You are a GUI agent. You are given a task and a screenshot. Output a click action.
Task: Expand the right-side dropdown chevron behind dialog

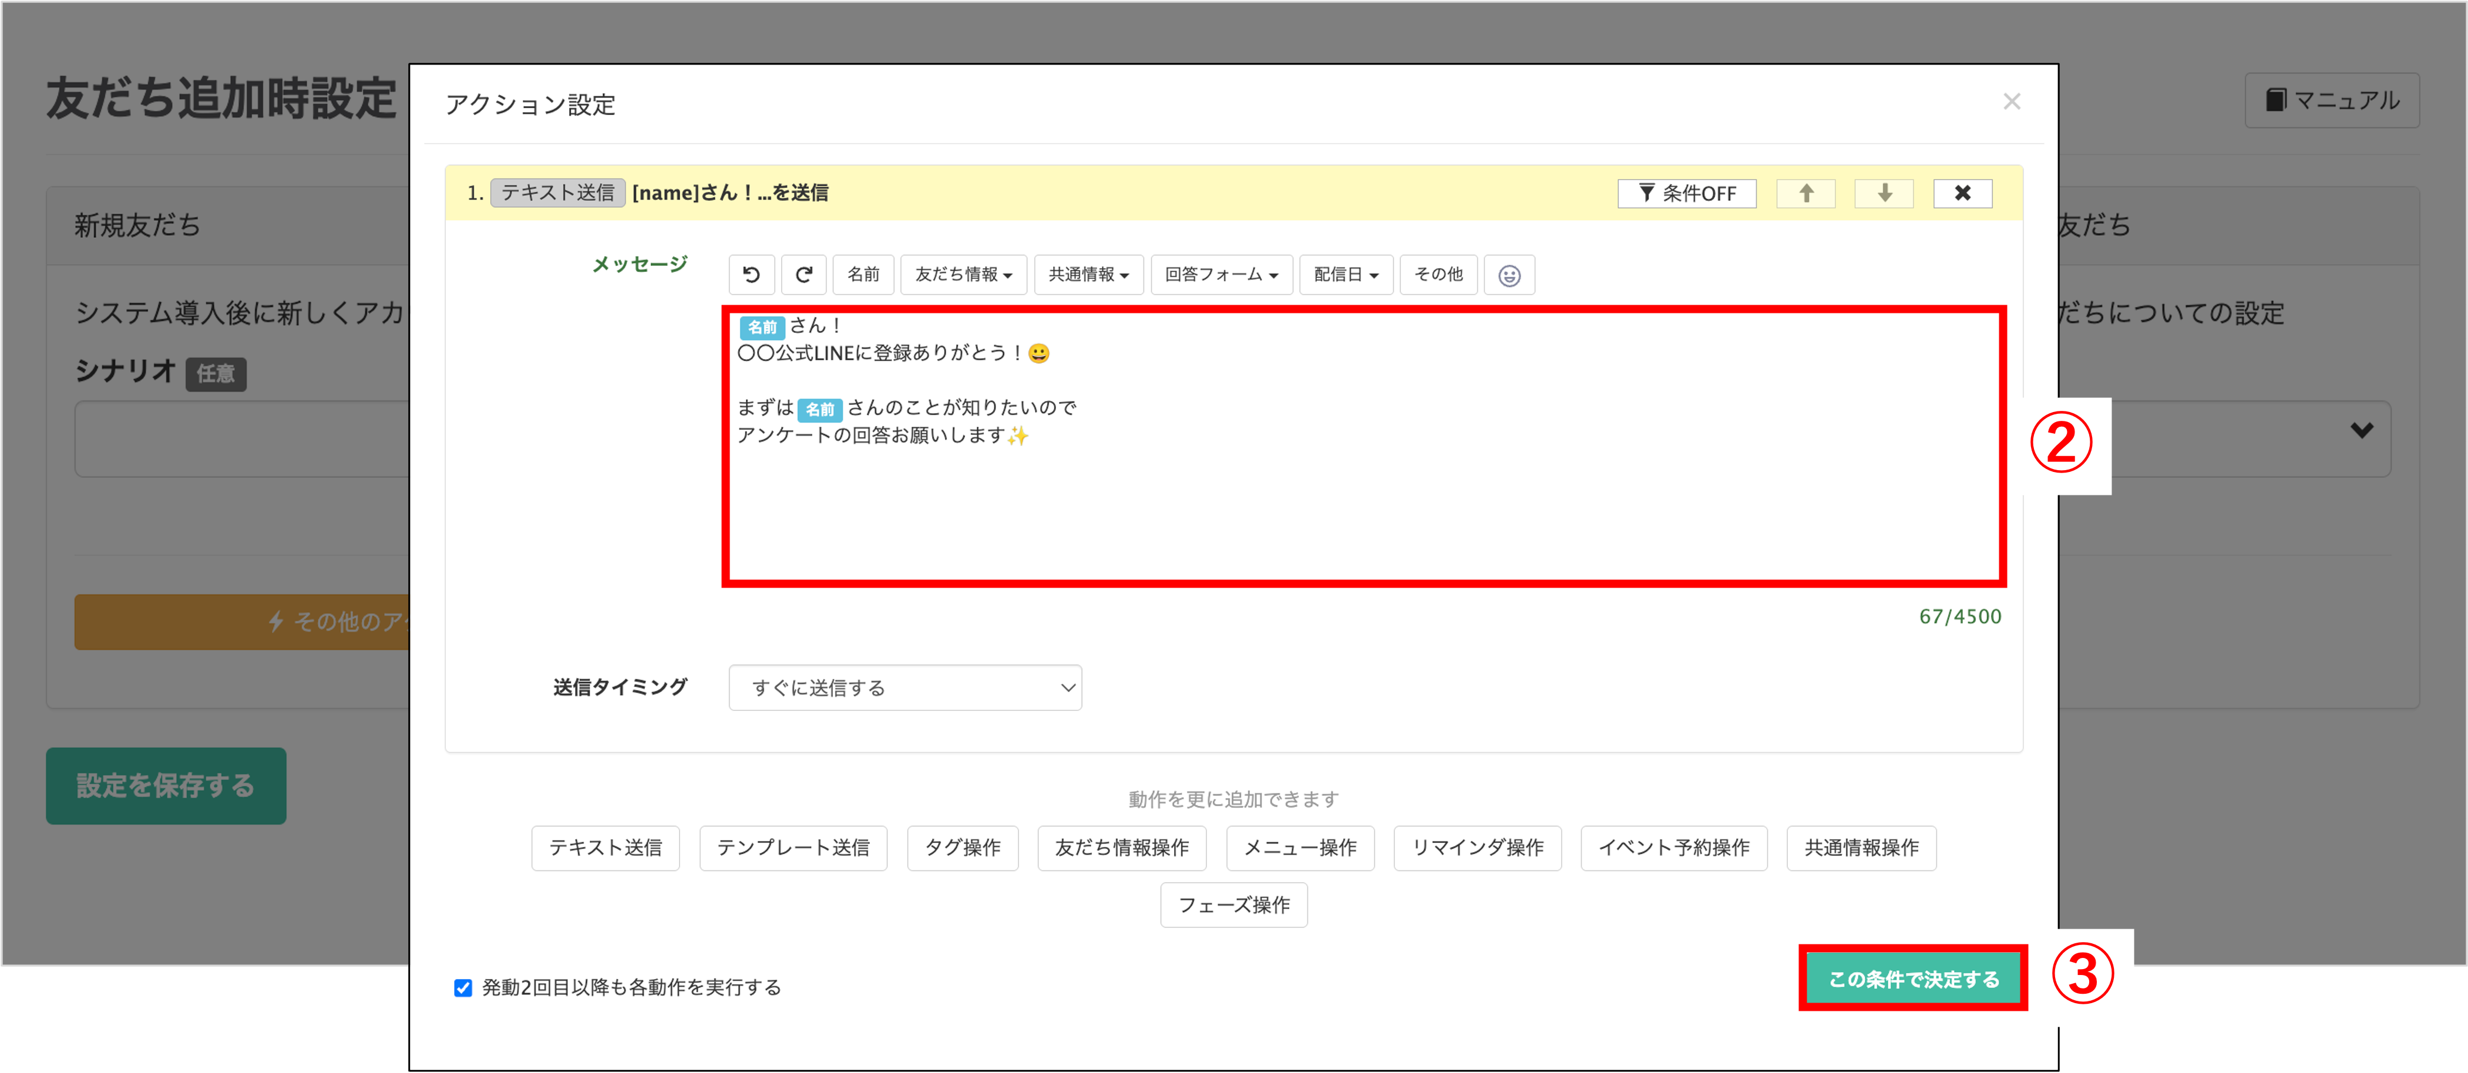coord(2361,431)
